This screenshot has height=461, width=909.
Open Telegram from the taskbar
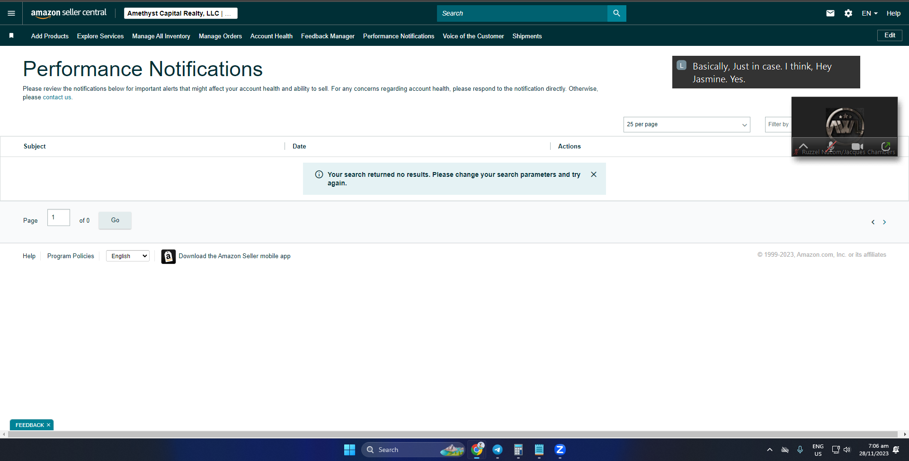(x=498, y=450)
